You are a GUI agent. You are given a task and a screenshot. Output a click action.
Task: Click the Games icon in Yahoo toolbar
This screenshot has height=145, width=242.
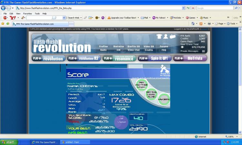(x=187, y=18)
